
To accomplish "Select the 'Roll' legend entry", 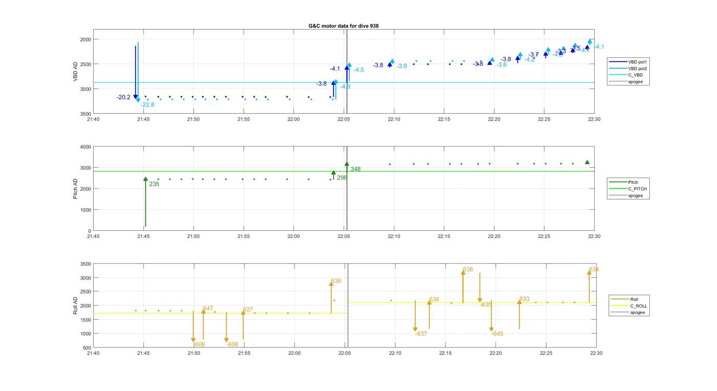I will point(625,299).
